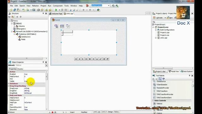Select DataSource1 in the Structure tree
The width and height of the screenshot is (202, 114).
(x=26, y=37)
